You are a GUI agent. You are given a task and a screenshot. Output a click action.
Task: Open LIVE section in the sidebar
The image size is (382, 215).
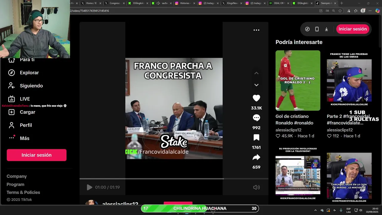tap(19, 99)
